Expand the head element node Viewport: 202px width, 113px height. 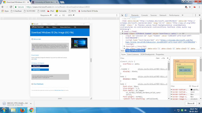122,31
